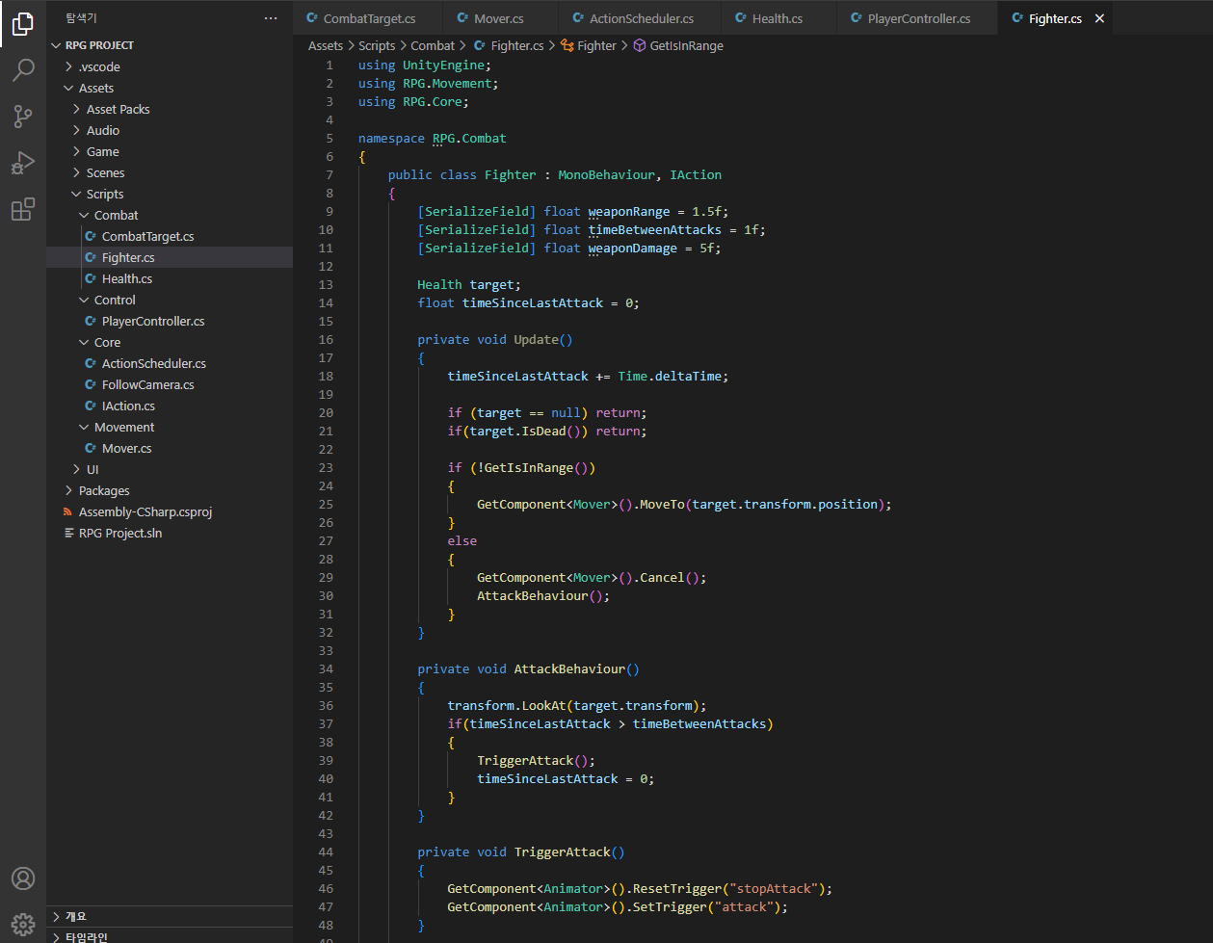Open the Source Control view
The width and height of the screenshot is (1213, 943).
point(23,117)
